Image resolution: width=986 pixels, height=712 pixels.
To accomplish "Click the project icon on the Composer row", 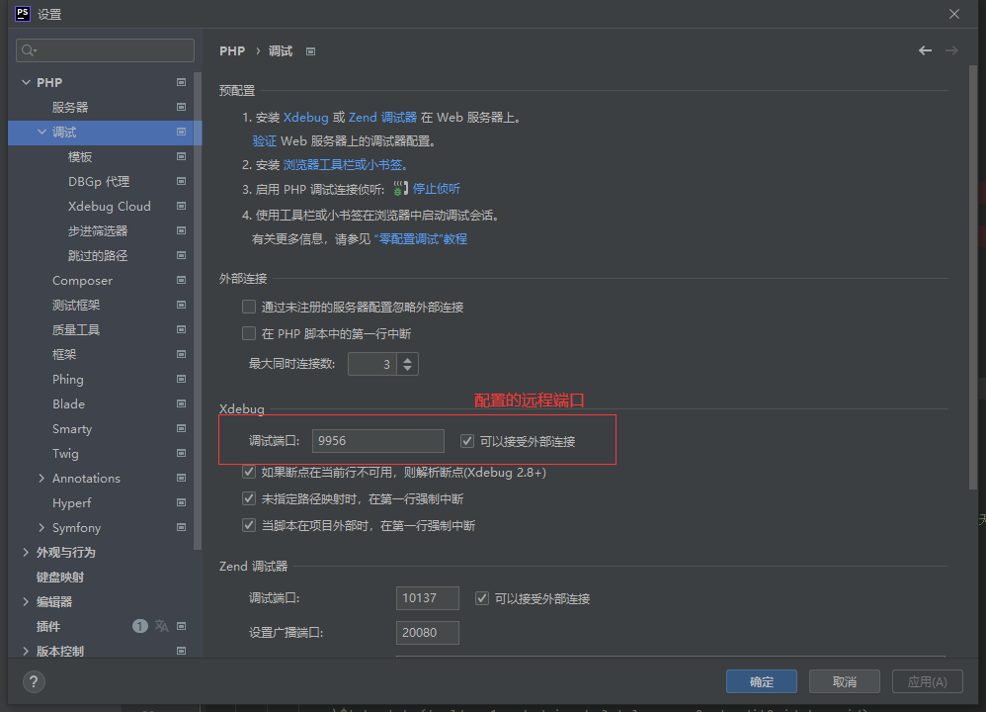I will pyautogui.click(x=181, y=280).
